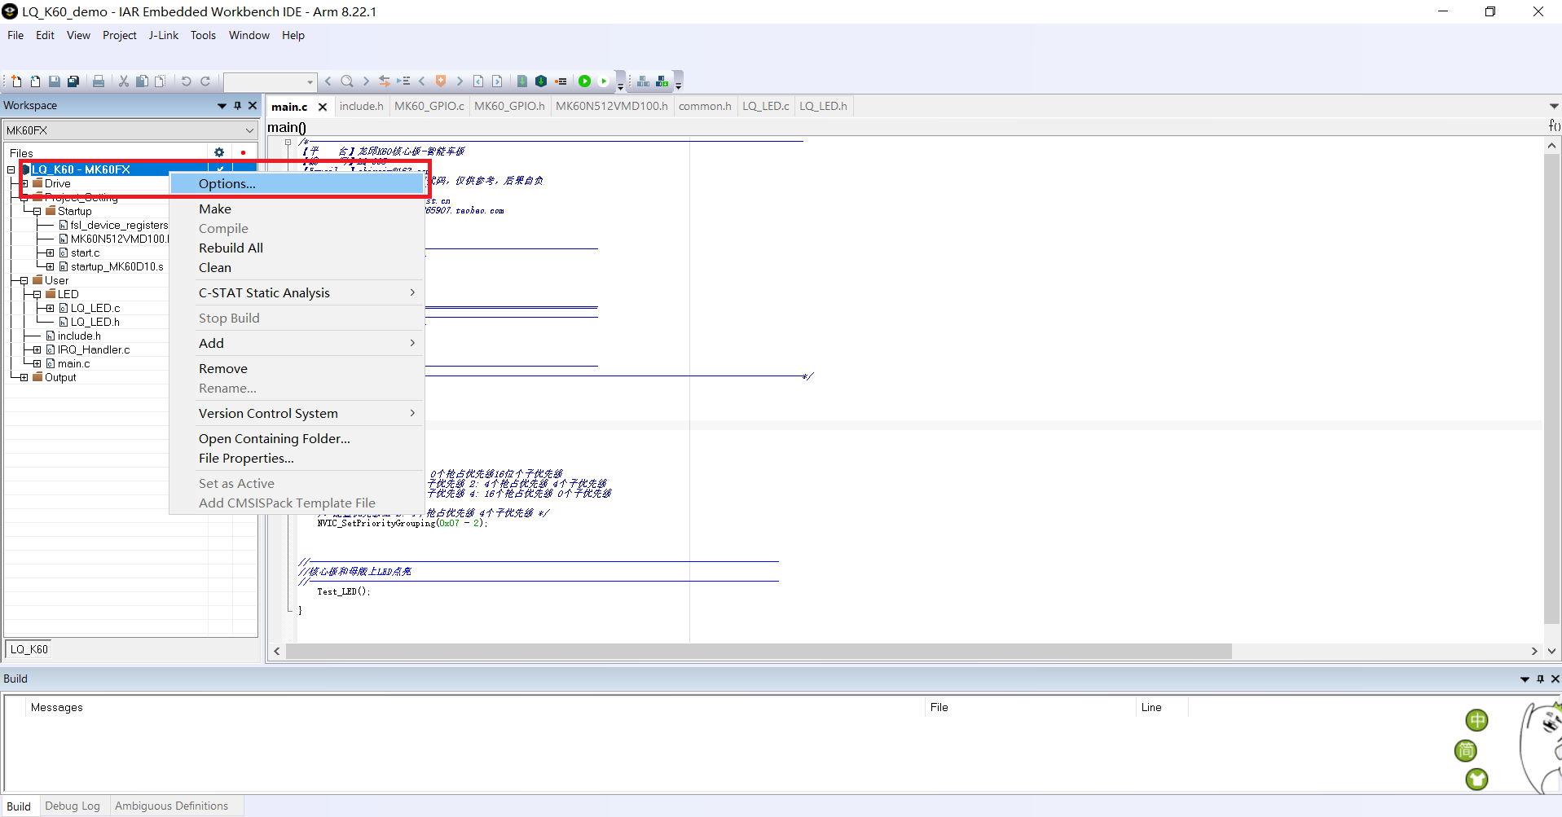Pin the Workspace panel
The height and width of the screenshot is (817, 1562).
pyautogui.click(x=238, y=105)
